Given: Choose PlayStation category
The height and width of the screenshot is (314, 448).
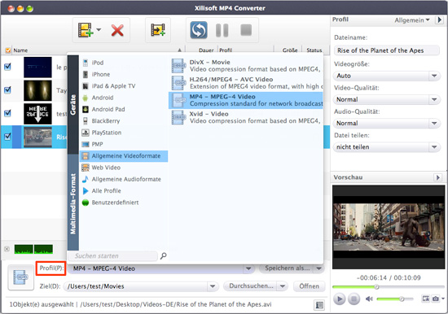Looking at the screenshot, I should point(124,133).
